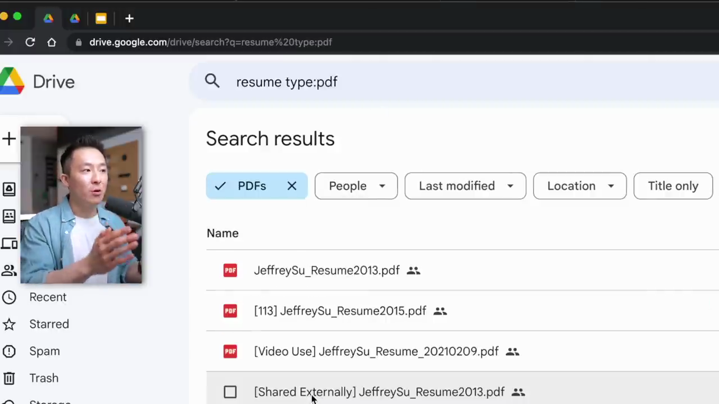The image size is (719, 404).
Task: Open Recent in the sidebar
Action: click(48, 297)
